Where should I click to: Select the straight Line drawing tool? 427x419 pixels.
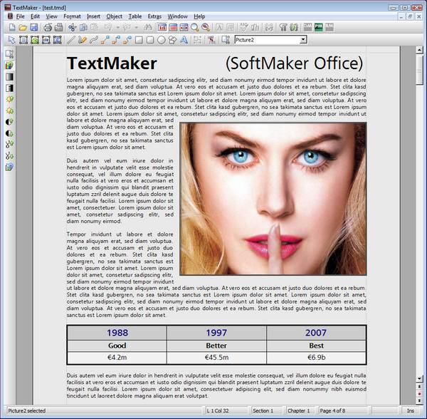tap(71, 40)
